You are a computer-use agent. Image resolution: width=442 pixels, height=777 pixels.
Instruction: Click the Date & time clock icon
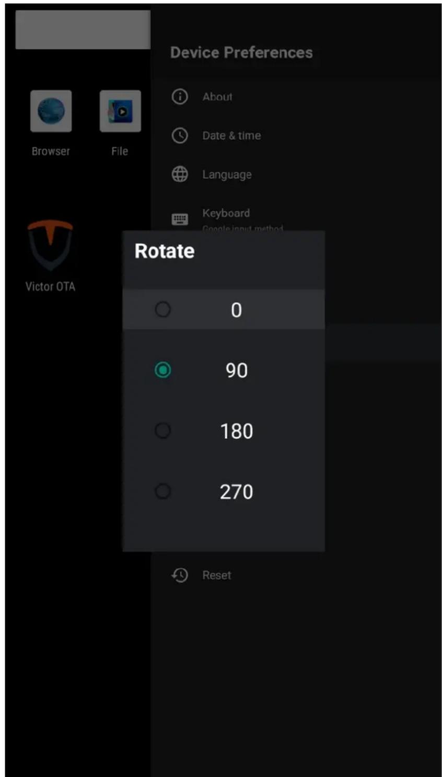180,136
